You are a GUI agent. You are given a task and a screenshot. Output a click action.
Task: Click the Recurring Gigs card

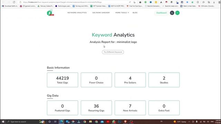pyautogui.click(x=96, y=108)
